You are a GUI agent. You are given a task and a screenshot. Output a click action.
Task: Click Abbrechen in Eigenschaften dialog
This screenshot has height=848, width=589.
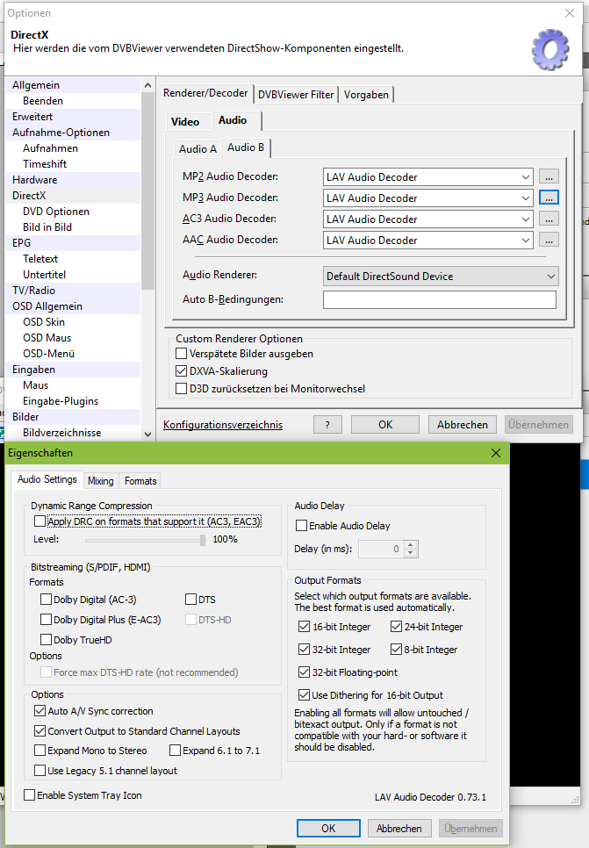[x=399, y=829]
